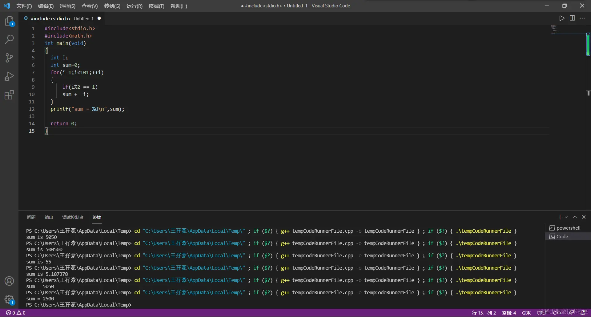The image size is (591, 317).
Task: Click the int main(void) line
Action: pos(65,43)
